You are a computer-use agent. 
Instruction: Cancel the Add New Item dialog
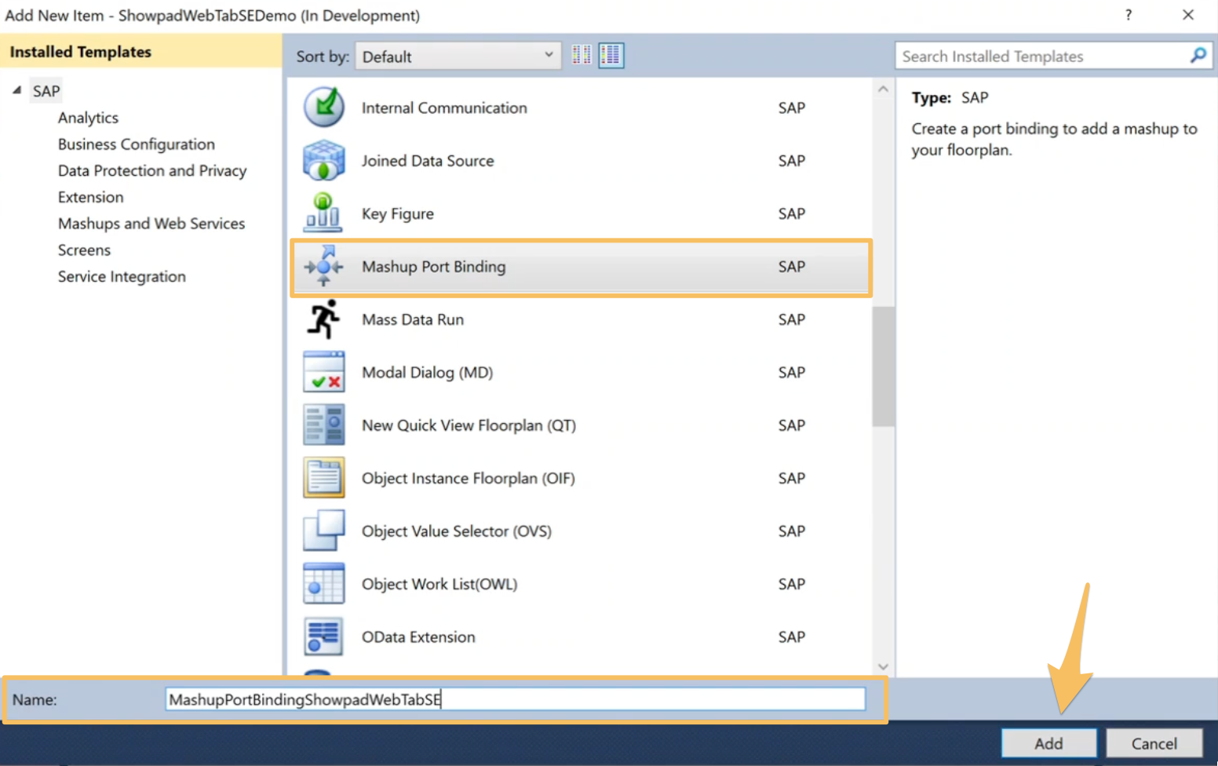1154,743
